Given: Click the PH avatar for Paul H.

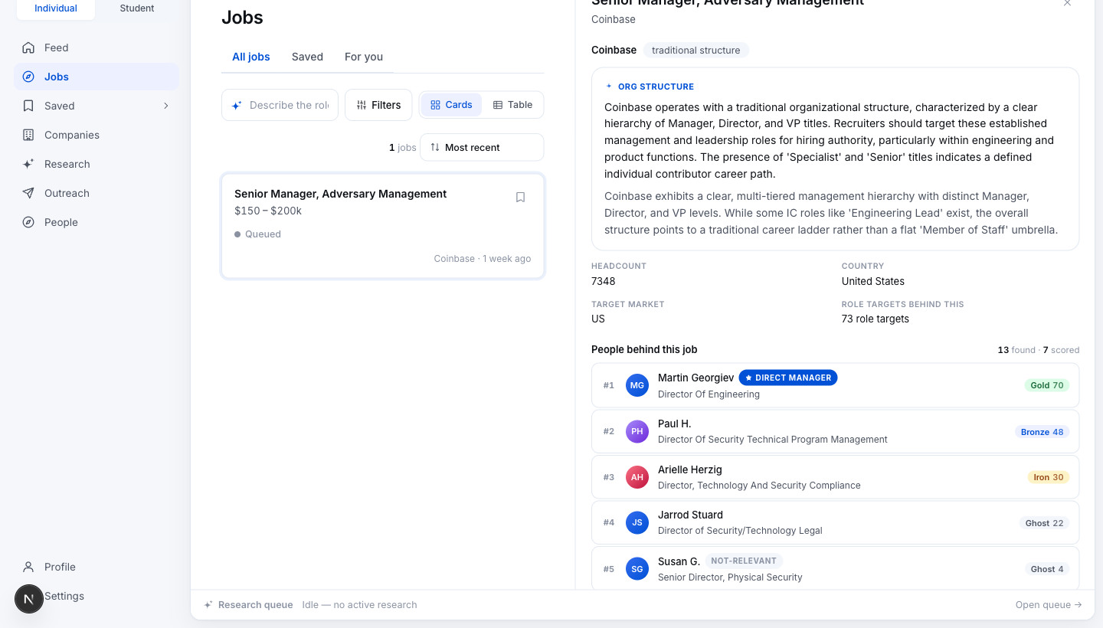Looking at the screenshot, I should pyautogui.click(x=637, y=431).
